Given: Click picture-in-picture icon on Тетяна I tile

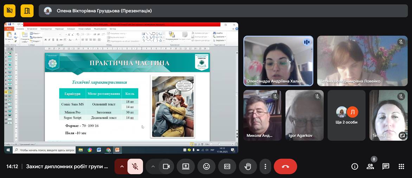Looking at the screenshot, I should (x=402, y=135).
